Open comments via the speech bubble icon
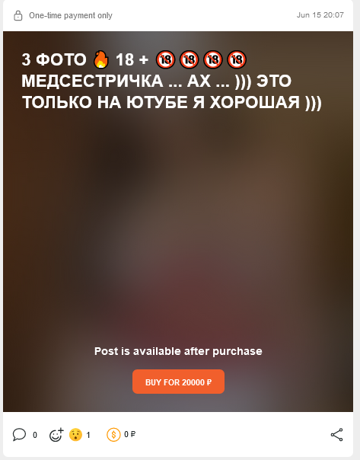Image resolution: width=360 pixels, height=460 pixels. (19, 434)
